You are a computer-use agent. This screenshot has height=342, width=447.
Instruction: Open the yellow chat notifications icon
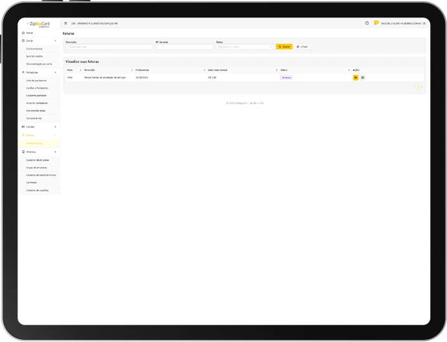click(376, 23)
